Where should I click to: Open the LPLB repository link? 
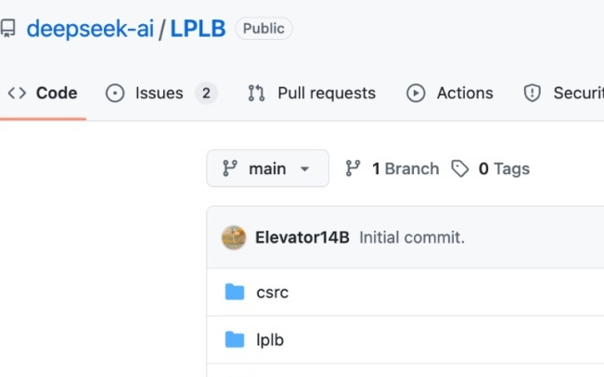pyautogui.click(x=198, y=29)
